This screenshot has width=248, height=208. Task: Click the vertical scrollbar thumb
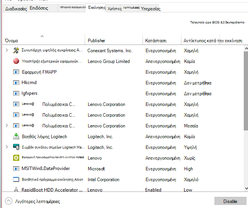(246, 91)
